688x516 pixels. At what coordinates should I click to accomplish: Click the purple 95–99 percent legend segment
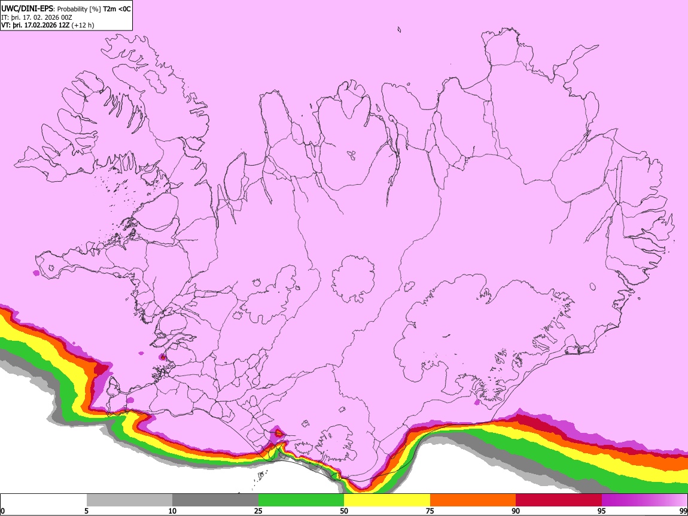pyautogui.click(x=644, y=500)
